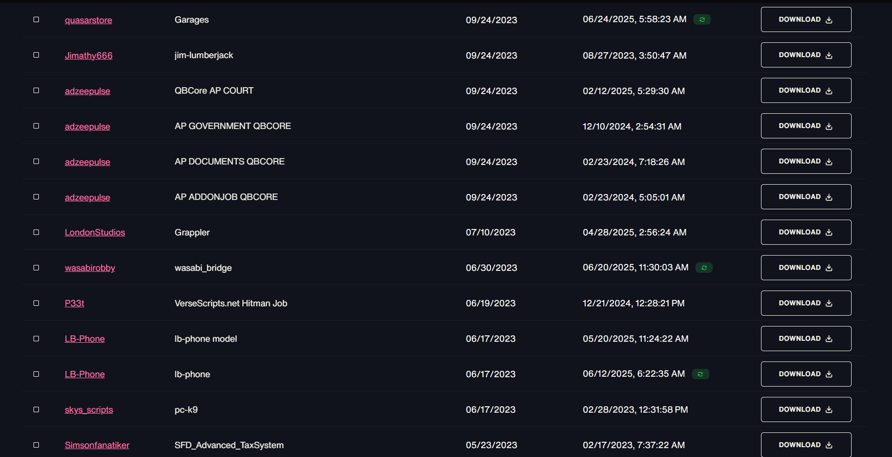Open adzeepulse link beside AP GOVERNMENT QBCORE
The image size is (892, 457).
click(88, 127)
